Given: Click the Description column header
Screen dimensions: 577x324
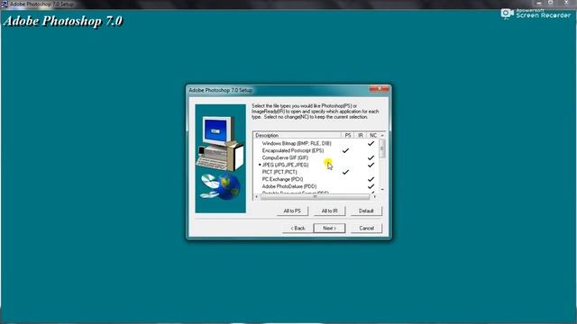Looking at the screenshot, I should 297,135.
